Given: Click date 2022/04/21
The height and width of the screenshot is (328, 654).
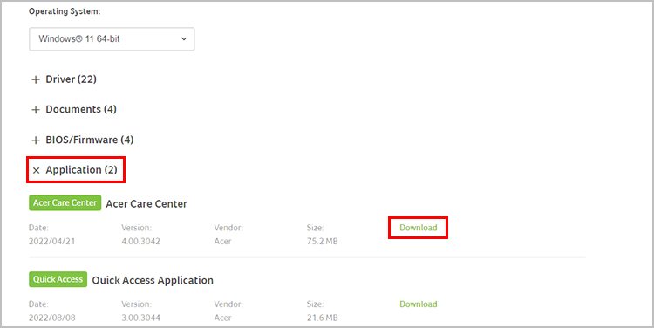Looking at the screenshot, I should click(51, 241).
